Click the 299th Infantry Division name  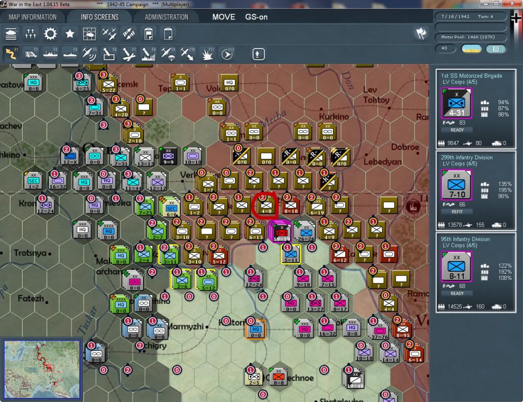466,157
